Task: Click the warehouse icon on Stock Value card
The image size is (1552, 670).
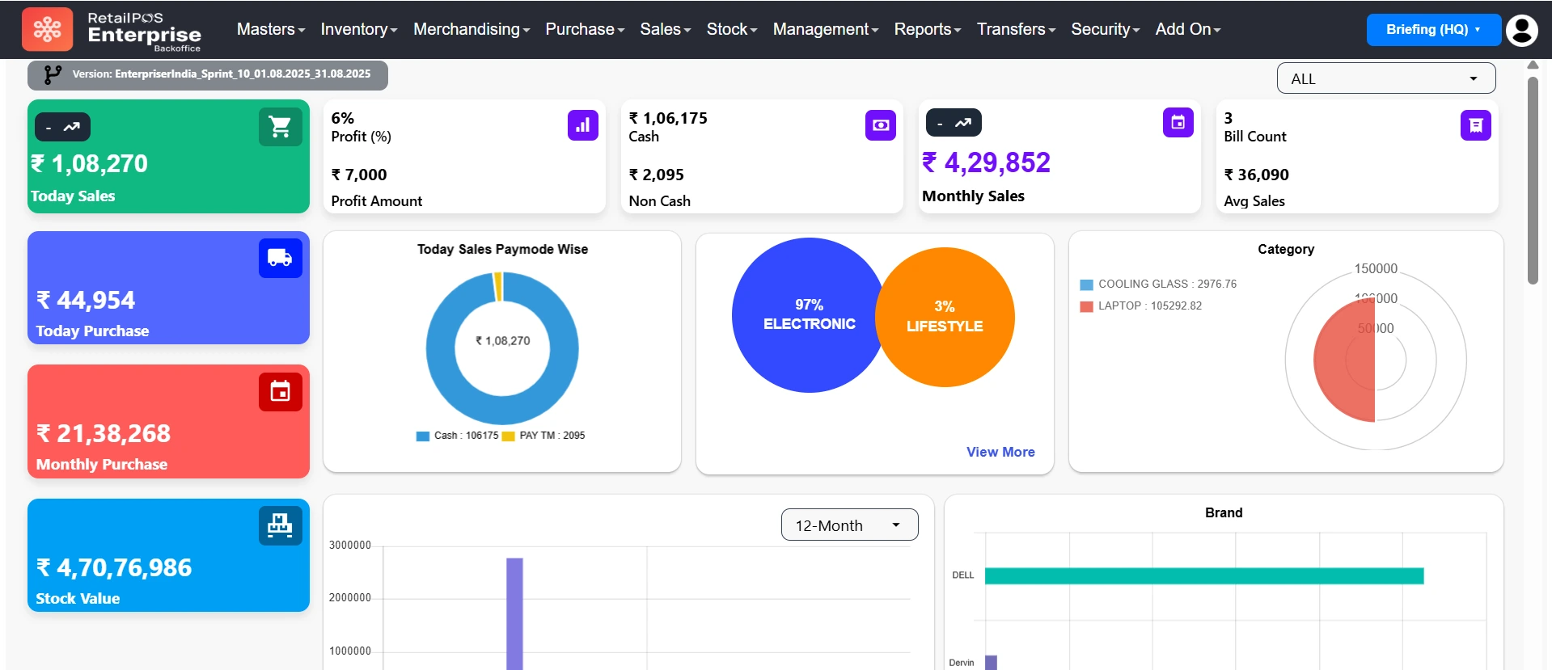Action: [280, 525]
